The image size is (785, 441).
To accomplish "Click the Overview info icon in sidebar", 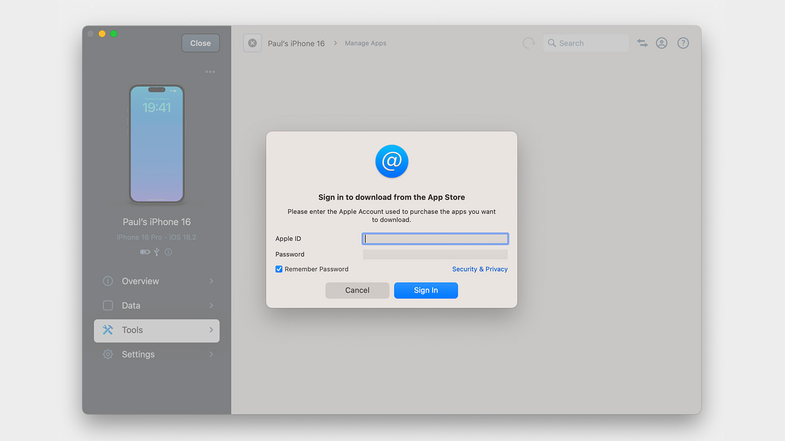I will point(108,281).
